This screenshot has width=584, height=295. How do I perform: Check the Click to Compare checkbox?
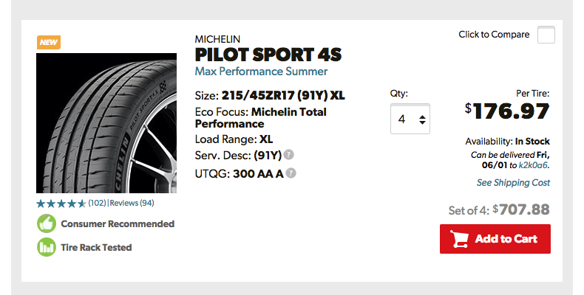coord(546,35)
